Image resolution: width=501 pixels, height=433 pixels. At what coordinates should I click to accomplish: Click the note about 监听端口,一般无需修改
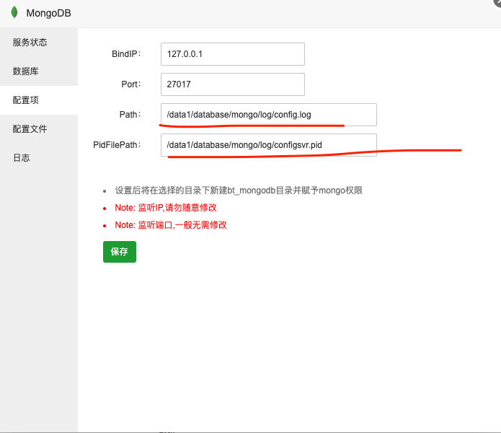click(171, 225)
